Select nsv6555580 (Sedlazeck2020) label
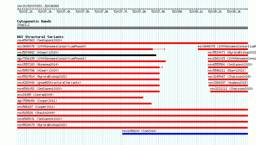Screen dimensions: 256x145 point(230,64)
